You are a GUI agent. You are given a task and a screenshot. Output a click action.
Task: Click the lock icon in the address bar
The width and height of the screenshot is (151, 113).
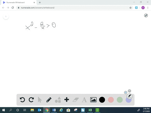19,8
